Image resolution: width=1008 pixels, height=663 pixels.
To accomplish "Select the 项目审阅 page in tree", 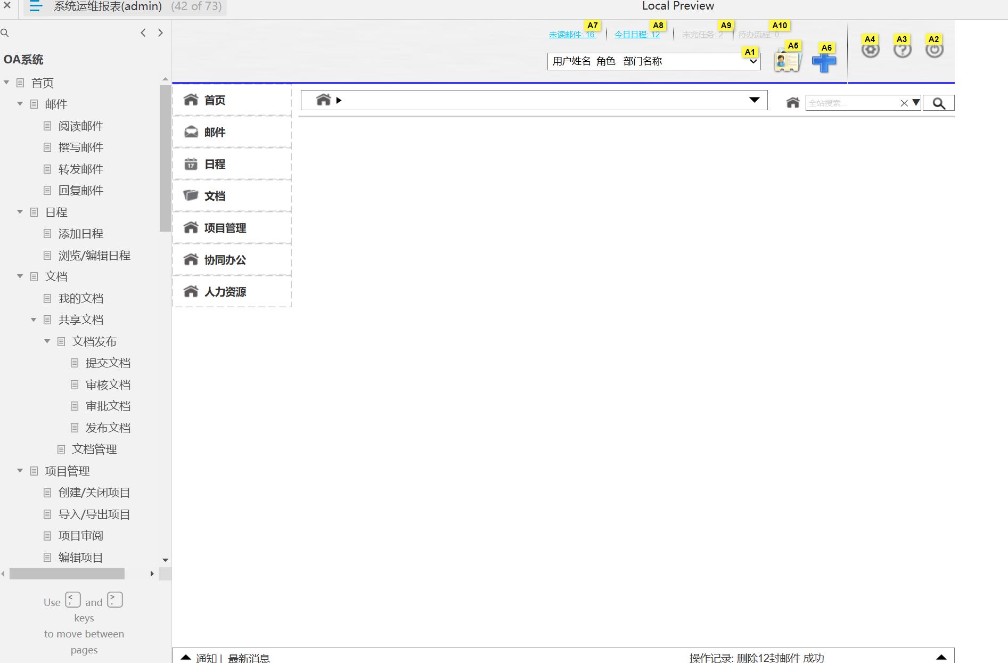I will coord(80,536).
